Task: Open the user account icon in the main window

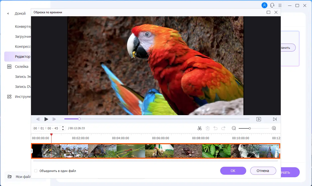Action: [x=264, y=5]
